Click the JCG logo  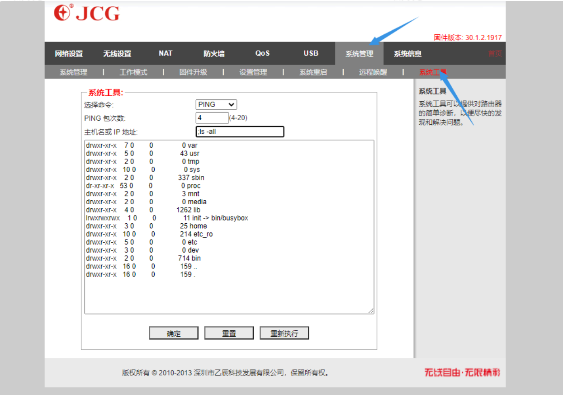pos(86,14)
